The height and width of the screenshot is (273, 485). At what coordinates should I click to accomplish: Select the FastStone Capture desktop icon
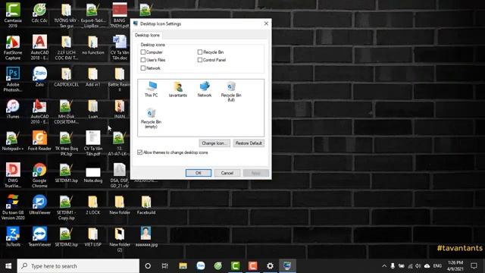click(x=13, y=47)
